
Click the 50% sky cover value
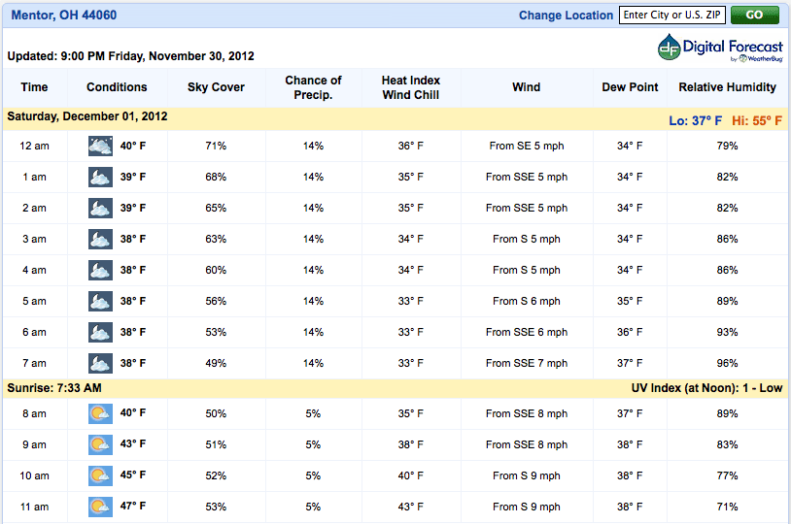pos(216,413)
